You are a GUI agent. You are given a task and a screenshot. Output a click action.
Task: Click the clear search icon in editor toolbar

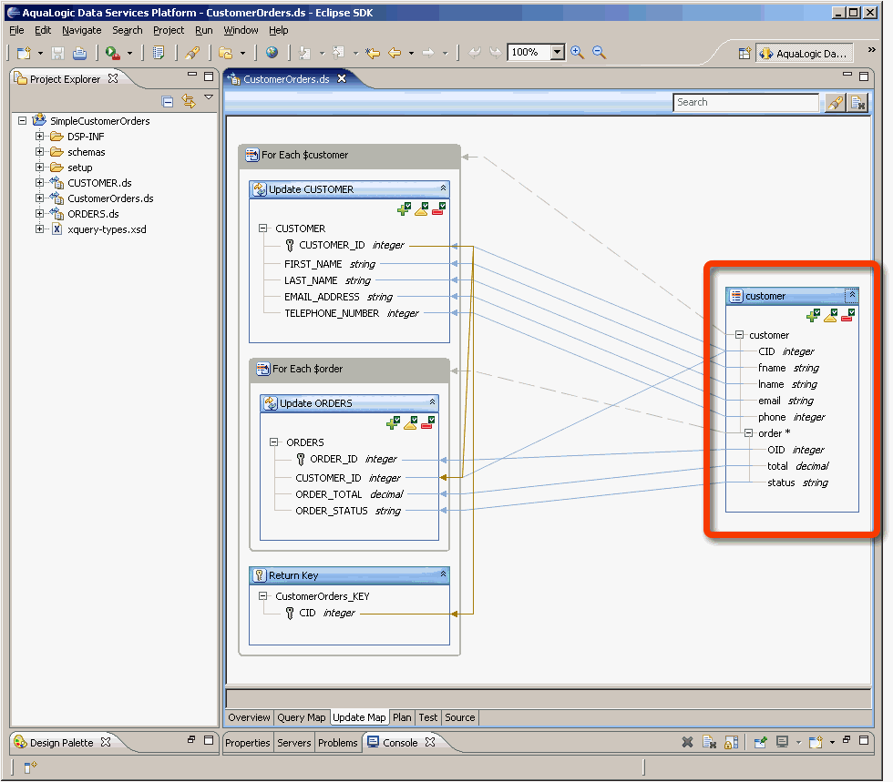coord(857,103)
